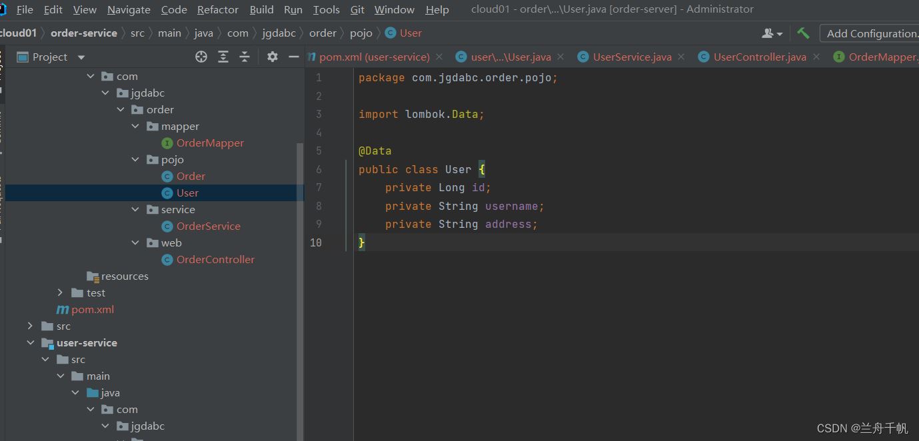Open the Navigate menu
The height and width of the screenshot is (441, 919).
point(129,9)
